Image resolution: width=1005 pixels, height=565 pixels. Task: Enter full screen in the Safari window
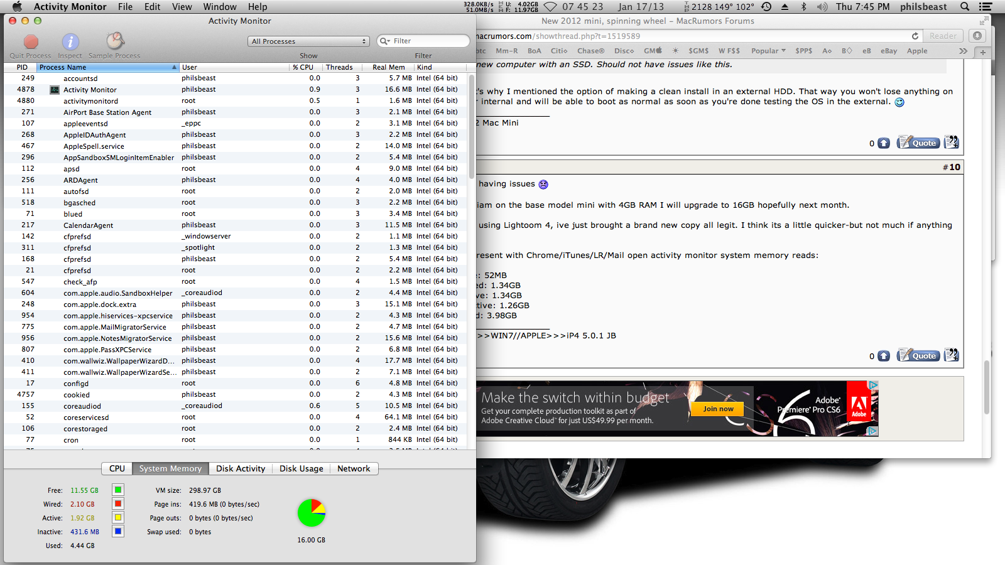[984, 21]
